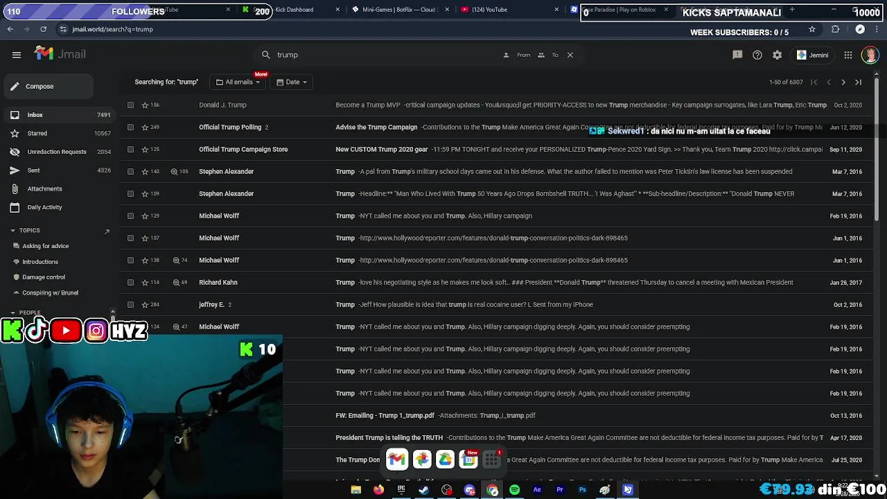The image size is (887, 499).
Task: Open the Asking for advice topic
Action: pos(46,246)
